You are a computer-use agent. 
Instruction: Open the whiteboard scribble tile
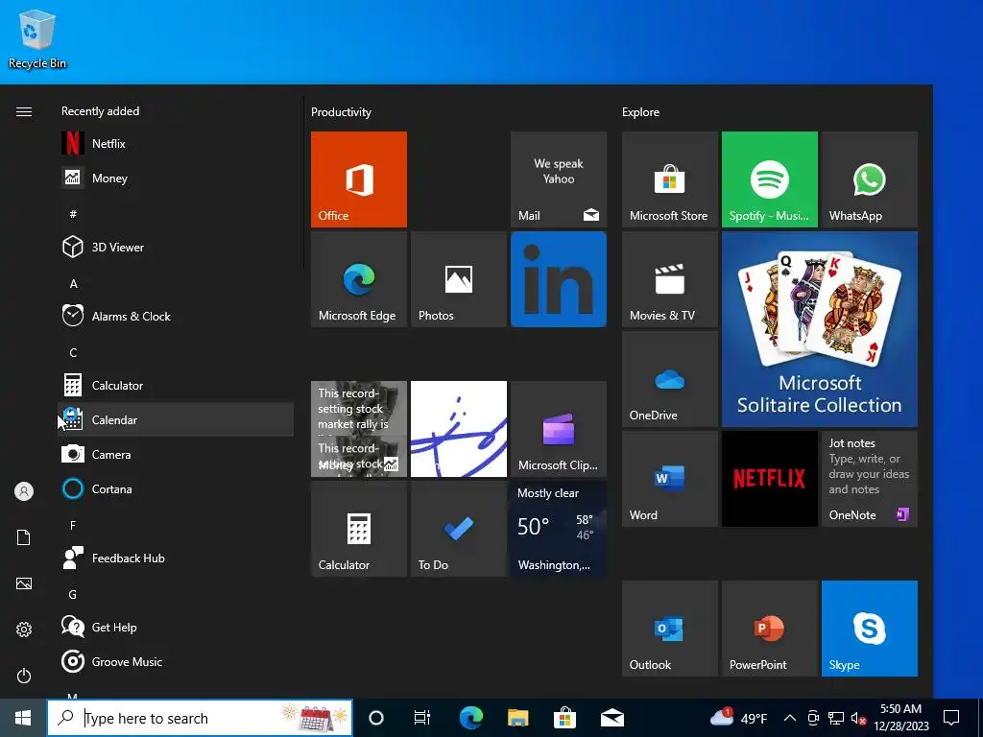(x=458, y=429)
